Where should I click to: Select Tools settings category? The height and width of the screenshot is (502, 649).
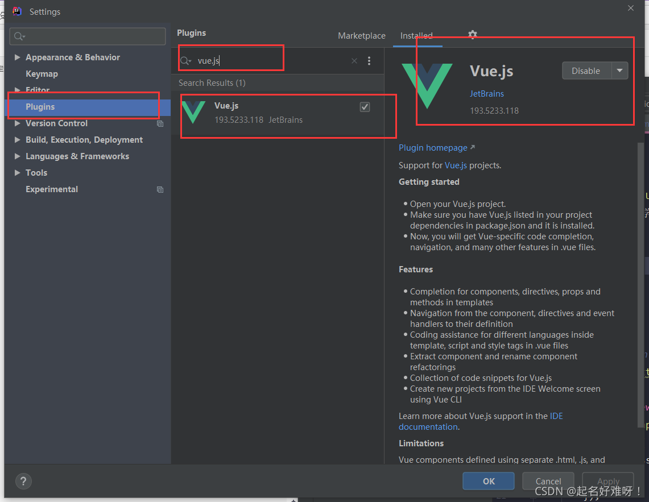[36, 173]
